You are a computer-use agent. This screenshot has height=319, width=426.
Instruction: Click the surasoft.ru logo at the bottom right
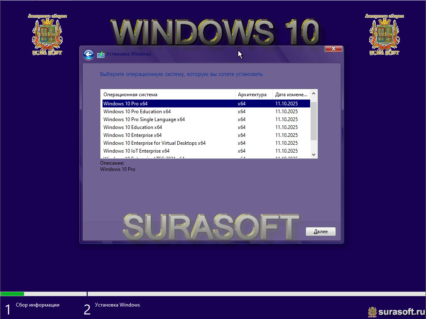[396, 311]
